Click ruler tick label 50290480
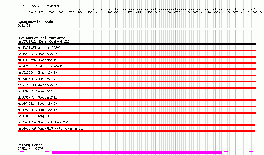The width and height of the screenshot is (264, 155). (x=235, y=12)
